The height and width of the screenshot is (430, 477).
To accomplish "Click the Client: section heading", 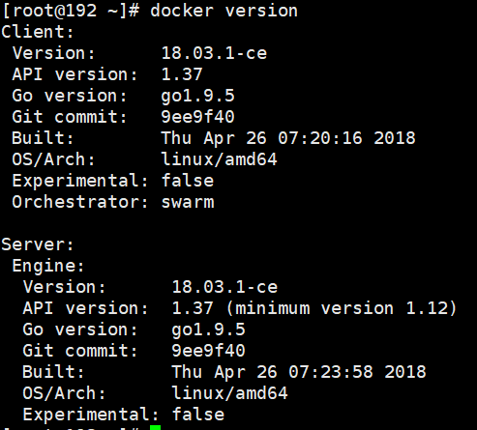I will [x=38, y=32].
